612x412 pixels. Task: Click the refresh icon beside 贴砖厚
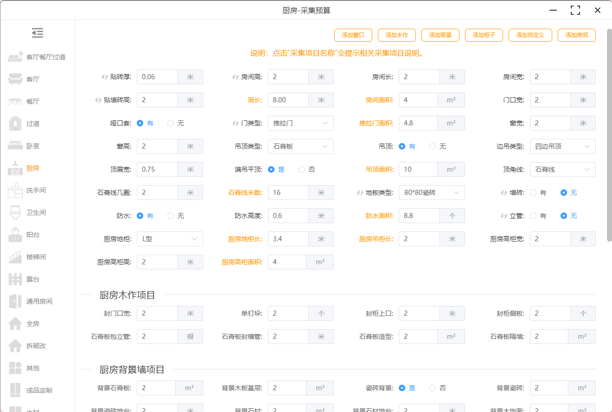[x=105, y=77]
